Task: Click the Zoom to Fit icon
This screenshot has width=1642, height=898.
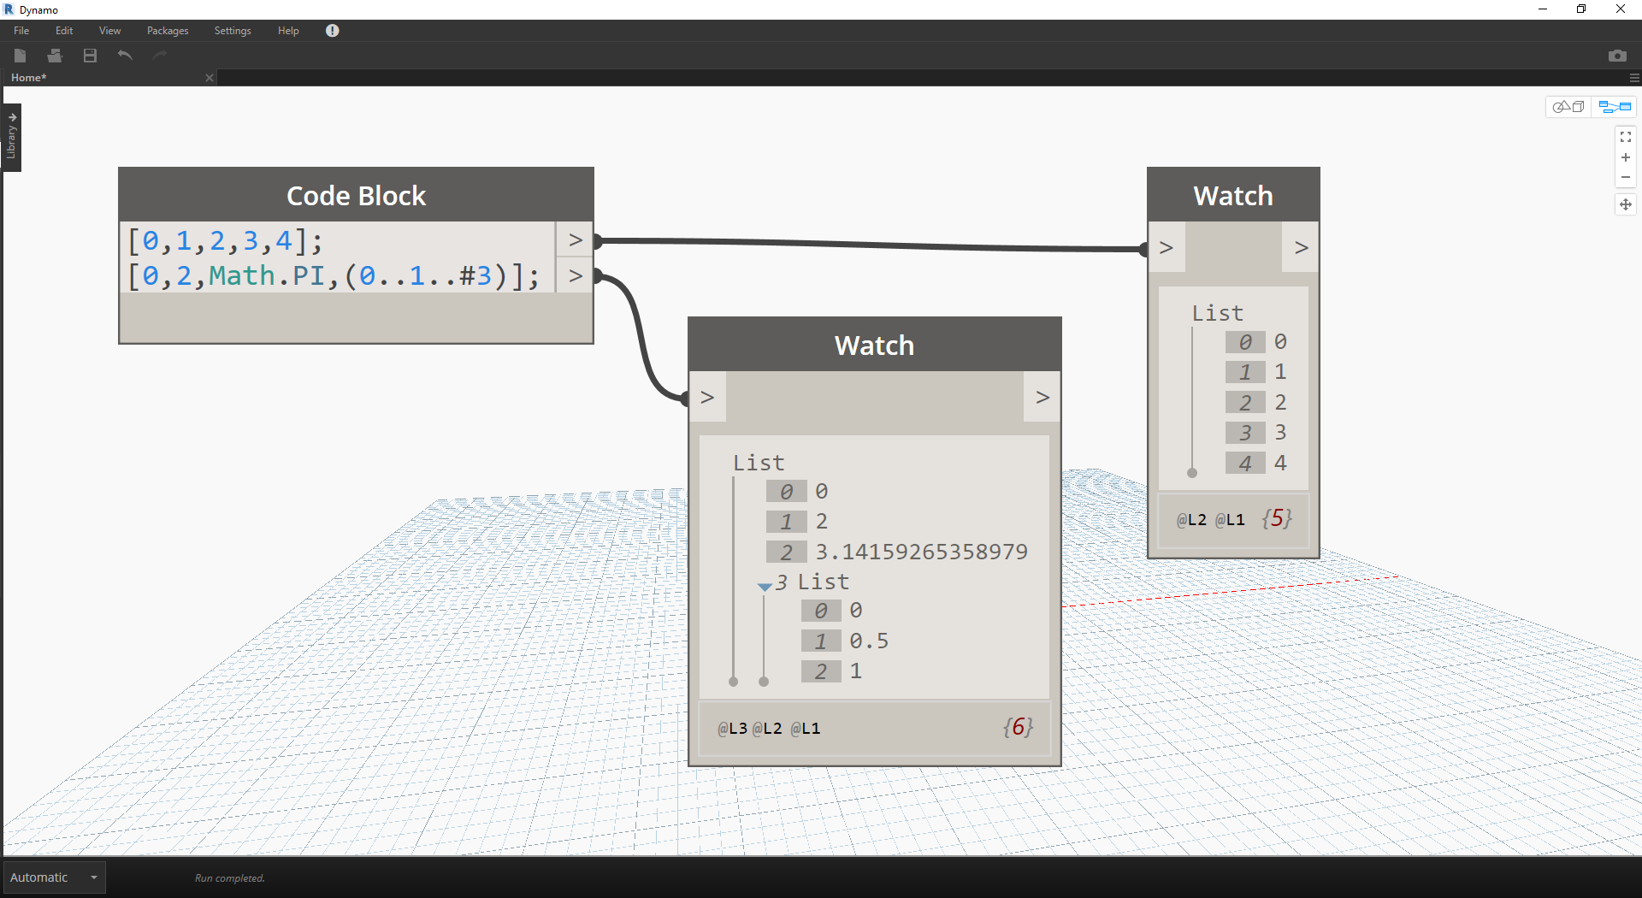Action: pyautogui.click(x=1625, y=137)
